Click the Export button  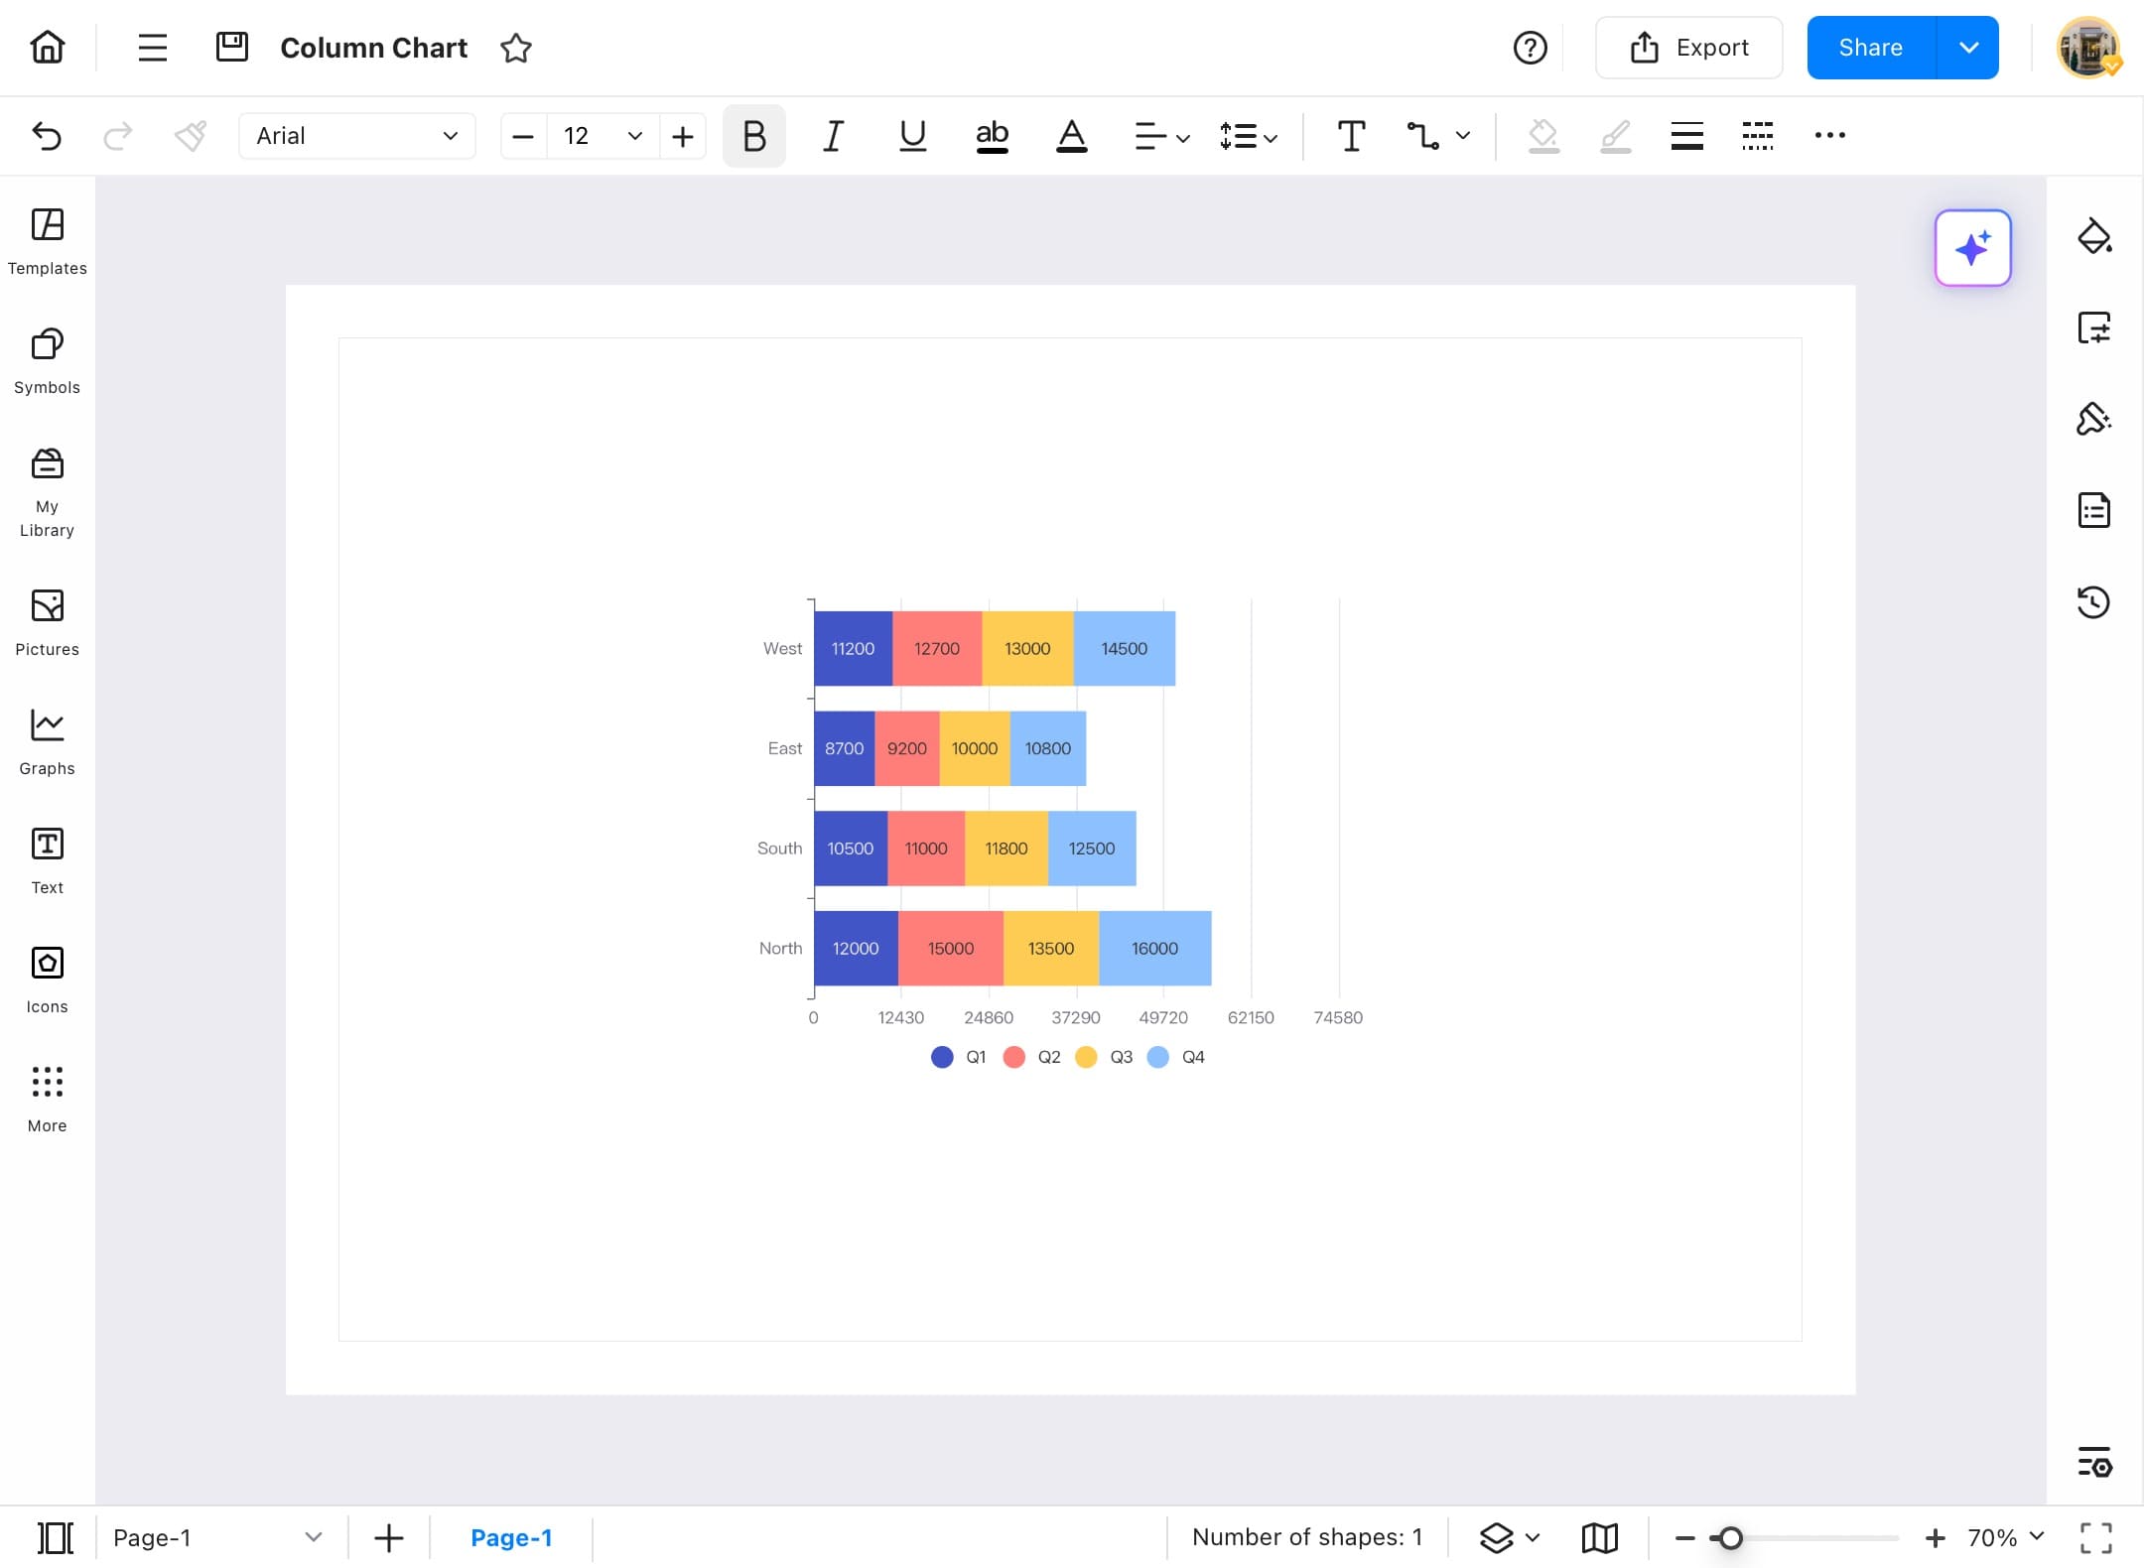(x=1687, y=47)
